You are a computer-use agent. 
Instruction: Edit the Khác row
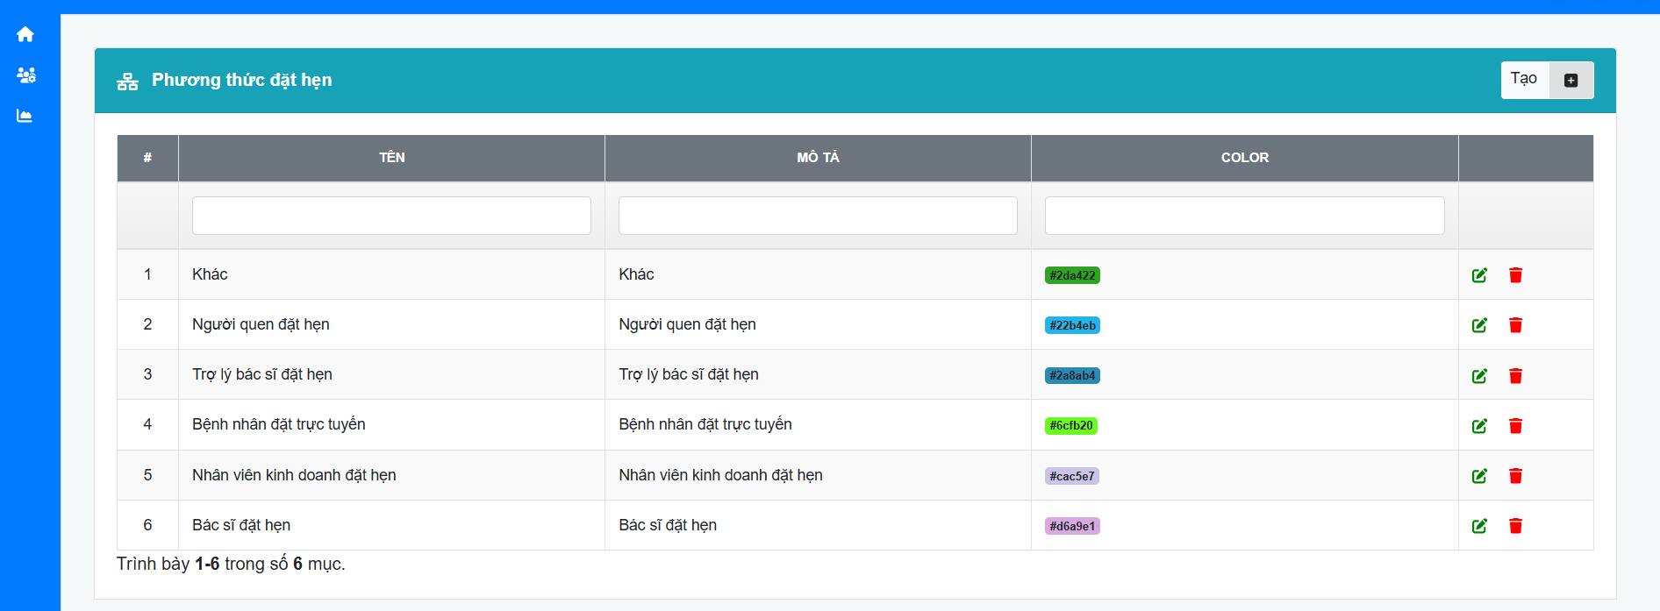[x=1479, y=275]
